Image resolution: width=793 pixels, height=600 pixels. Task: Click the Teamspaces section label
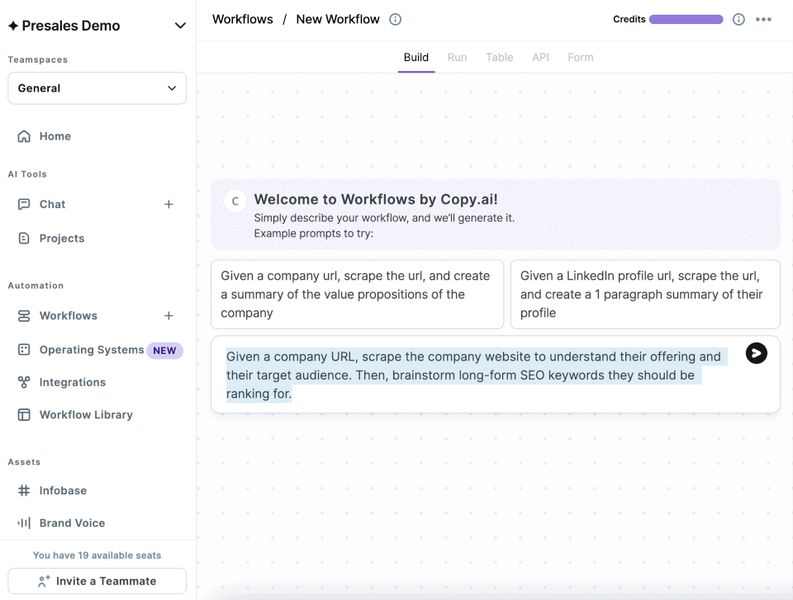[x=38, y=59]
